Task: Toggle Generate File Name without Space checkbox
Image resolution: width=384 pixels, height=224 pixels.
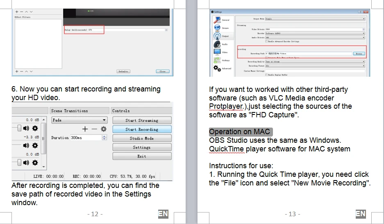Action: click(x=266, y=57)
